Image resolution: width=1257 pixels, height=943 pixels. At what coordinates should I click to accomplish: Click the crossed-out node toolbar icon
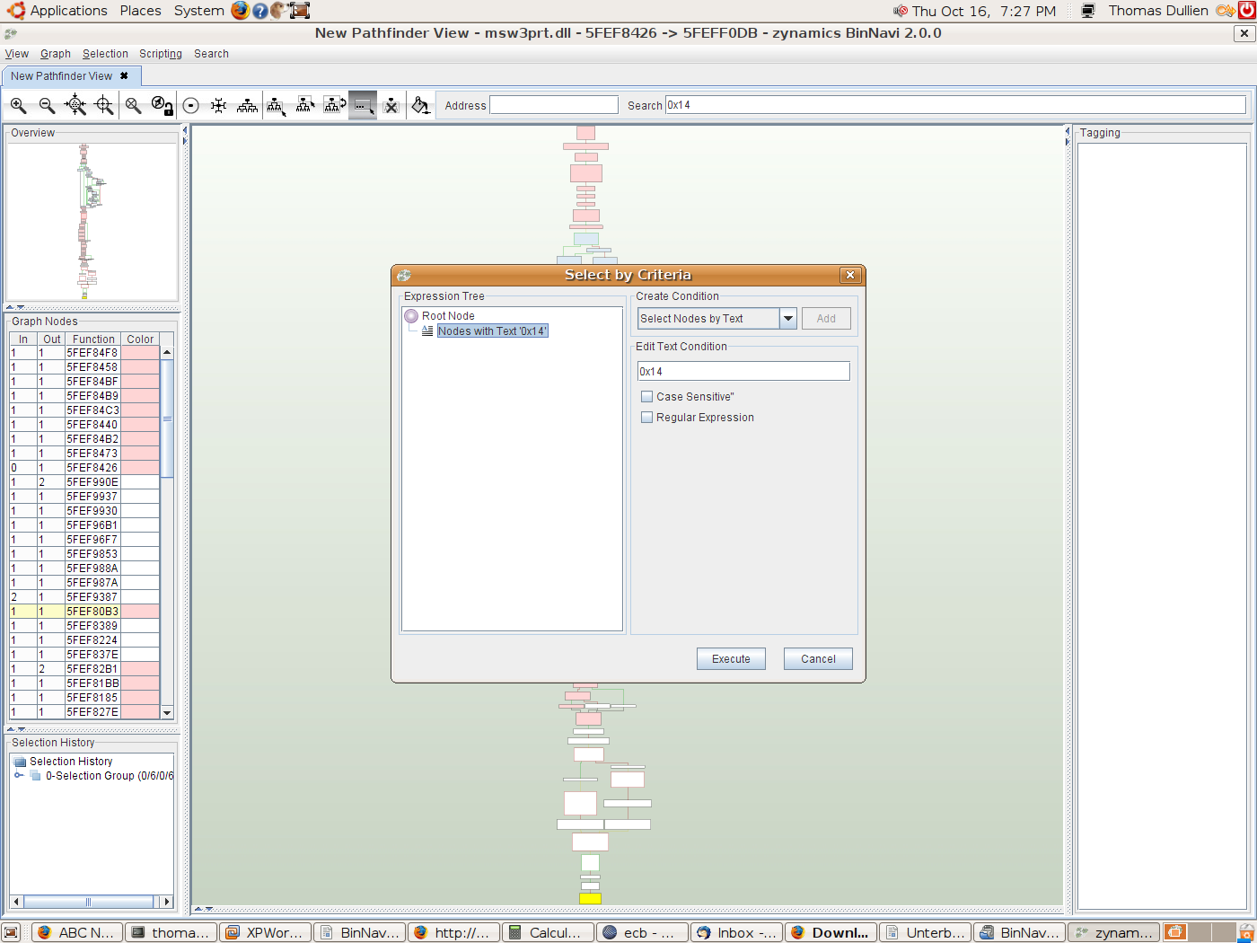point(391,105)
